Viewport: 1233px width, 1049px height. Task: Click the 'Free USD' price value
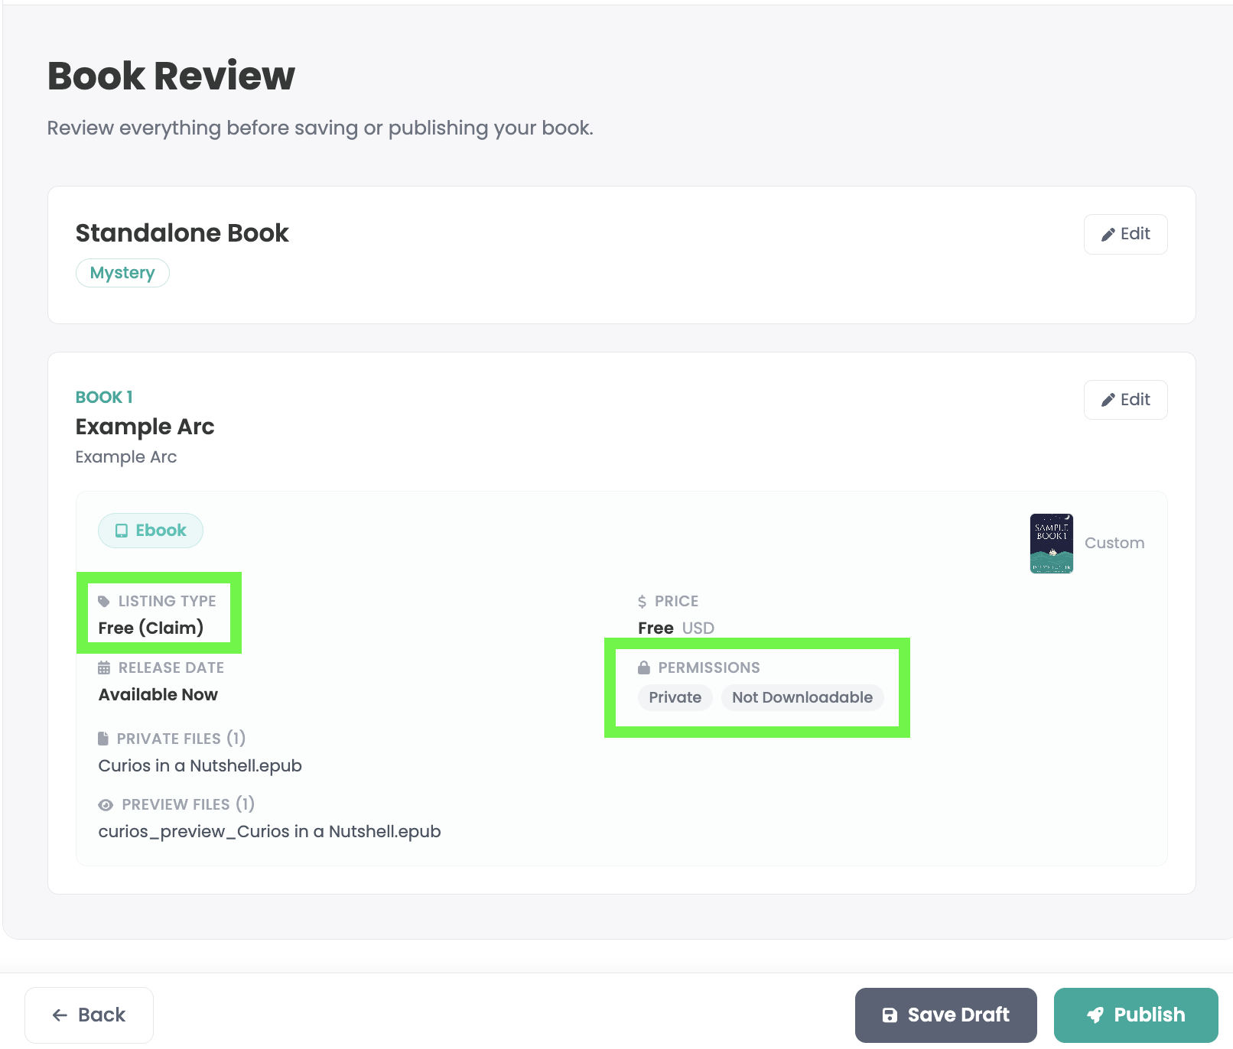point(676,628)
